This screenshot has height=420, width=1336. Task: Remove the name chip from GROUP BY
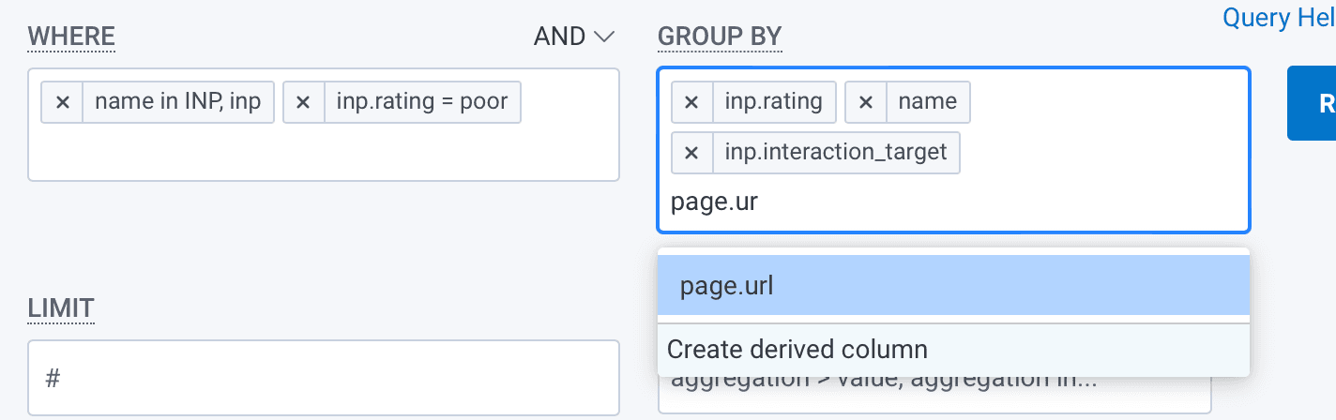(866, 102)
